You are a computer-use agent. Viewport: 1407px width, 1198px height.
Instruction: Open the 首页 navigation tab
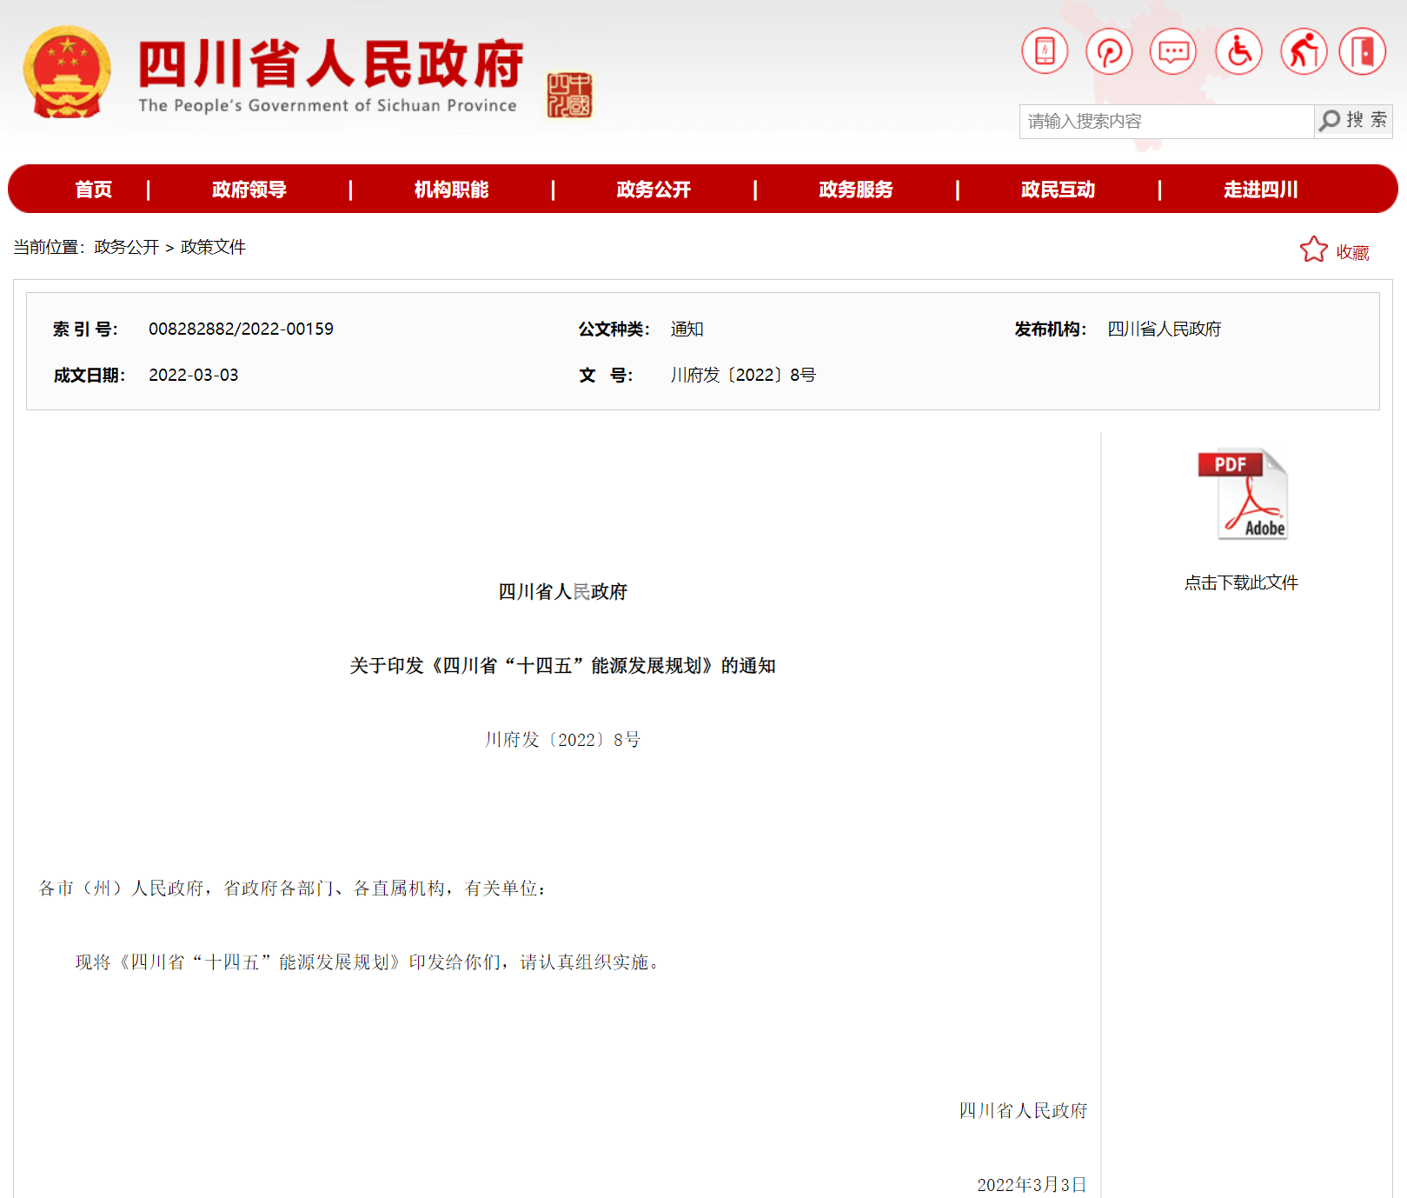(x=93, y=190)
